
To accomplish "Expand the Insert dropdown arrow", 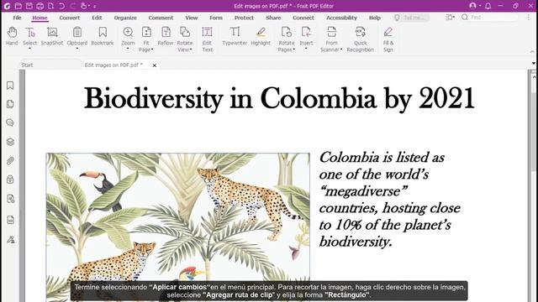I will [306, 49].
